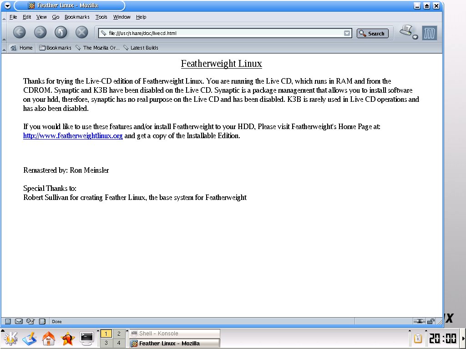466x349 pixels.
Task: Expand the URL bar history dropdown
Action: (347, 33)
